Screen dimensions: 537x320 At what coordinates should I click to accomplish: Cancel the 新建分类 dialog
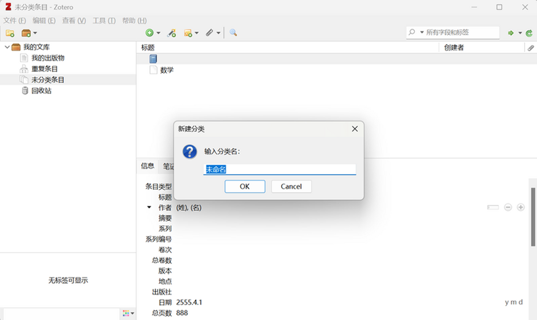click(x=291, y=186)
